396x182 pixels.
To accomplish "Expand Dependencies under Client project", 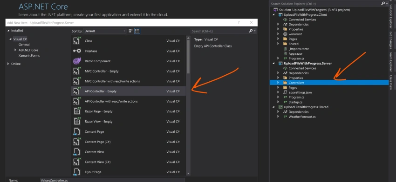I will (278, 25).
